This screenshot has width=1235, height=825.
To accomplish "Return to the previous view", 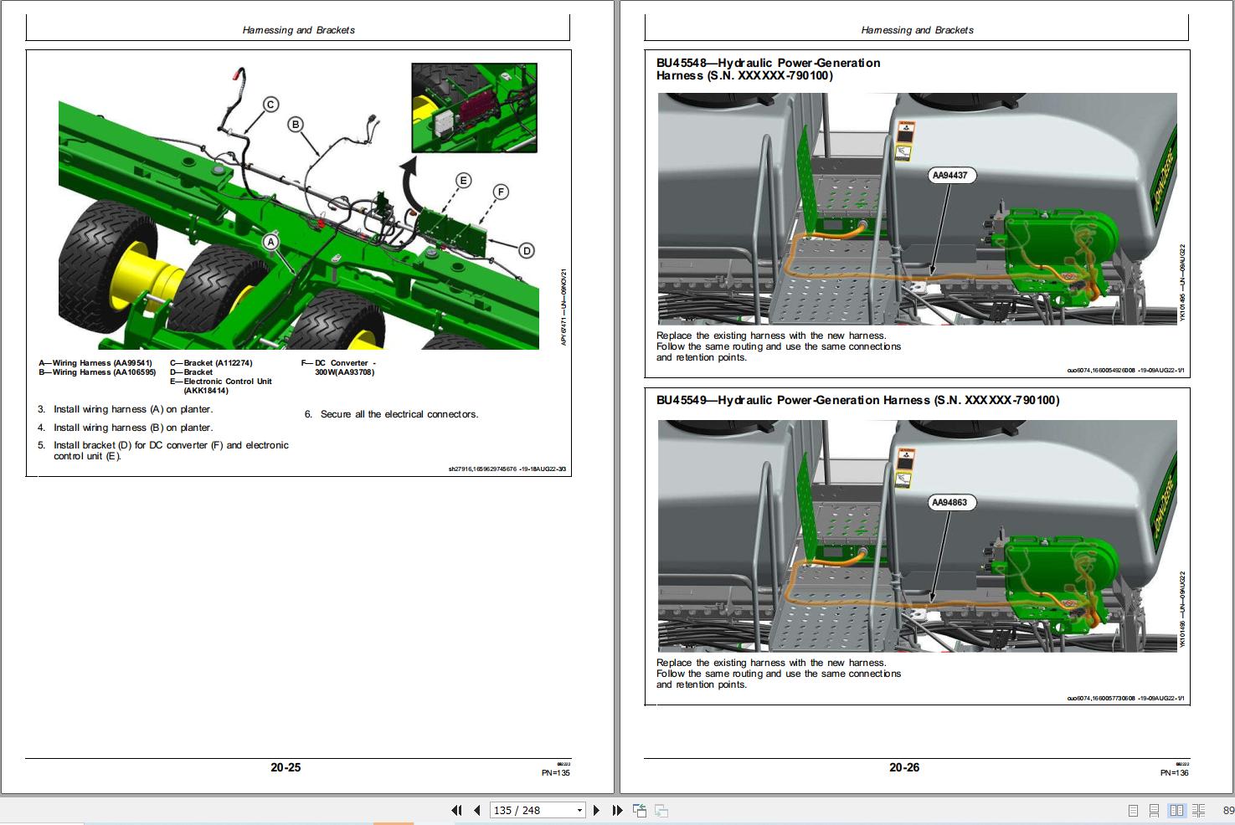I will coord(640,810).
